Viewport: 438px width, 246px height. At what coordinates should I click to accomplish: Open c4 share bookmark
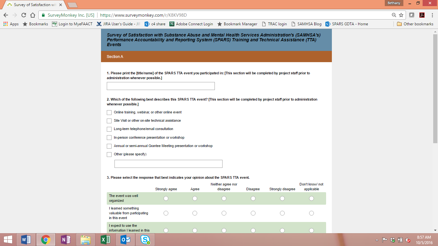click(155, 24)
